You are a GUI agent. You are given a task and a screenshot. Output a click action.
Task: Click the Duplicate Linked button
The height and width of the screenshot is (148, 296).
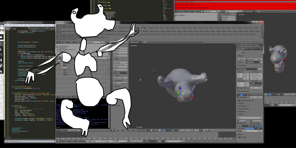[121, 65]
